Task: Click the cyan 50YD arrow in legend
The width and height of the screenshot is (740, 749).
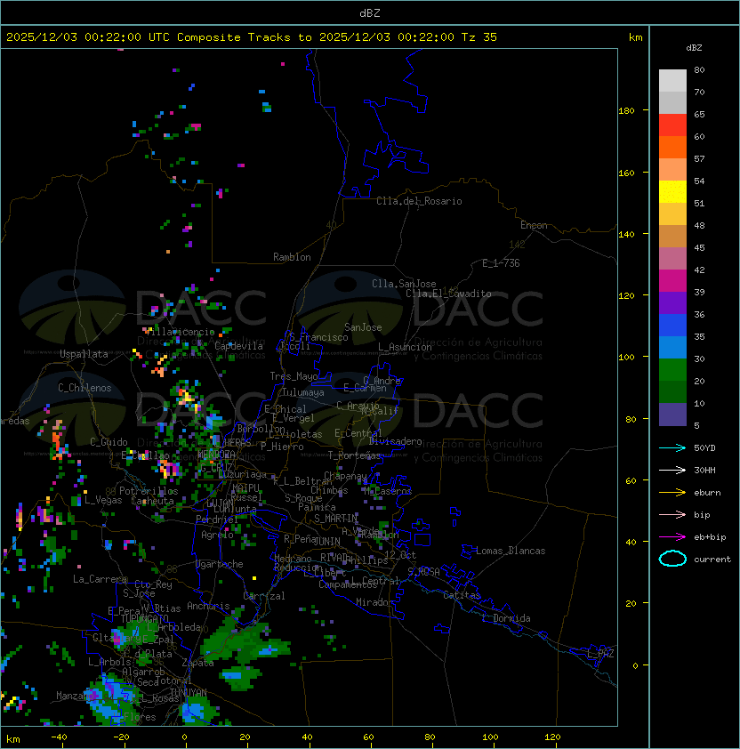Action: tap(672, 447)
